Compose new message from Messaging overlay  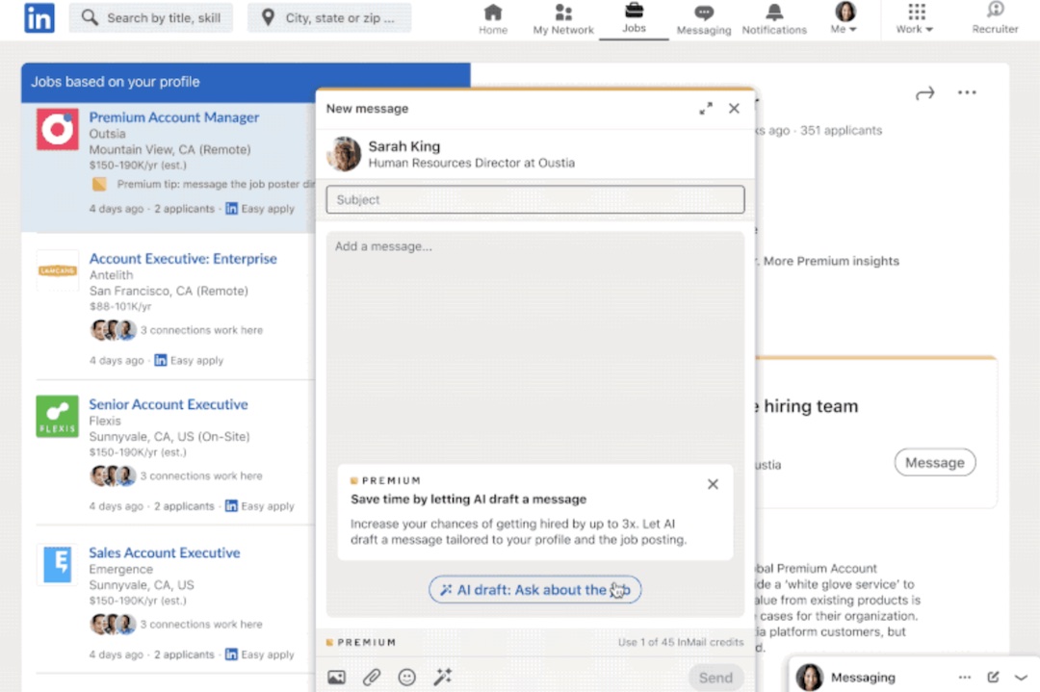coord(993,678)
